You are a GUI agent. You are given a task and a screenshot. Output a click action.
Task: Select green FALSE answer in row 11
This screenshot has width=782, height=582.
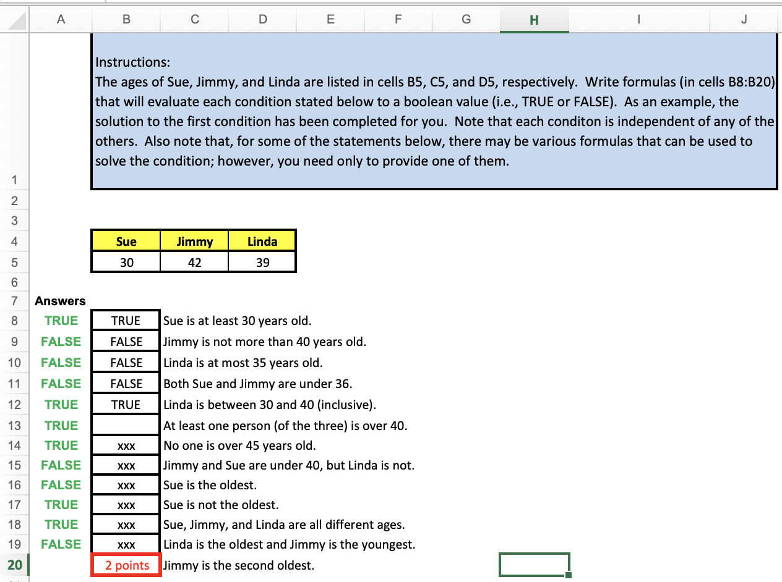pyautogui.click(x=61, y=384)
